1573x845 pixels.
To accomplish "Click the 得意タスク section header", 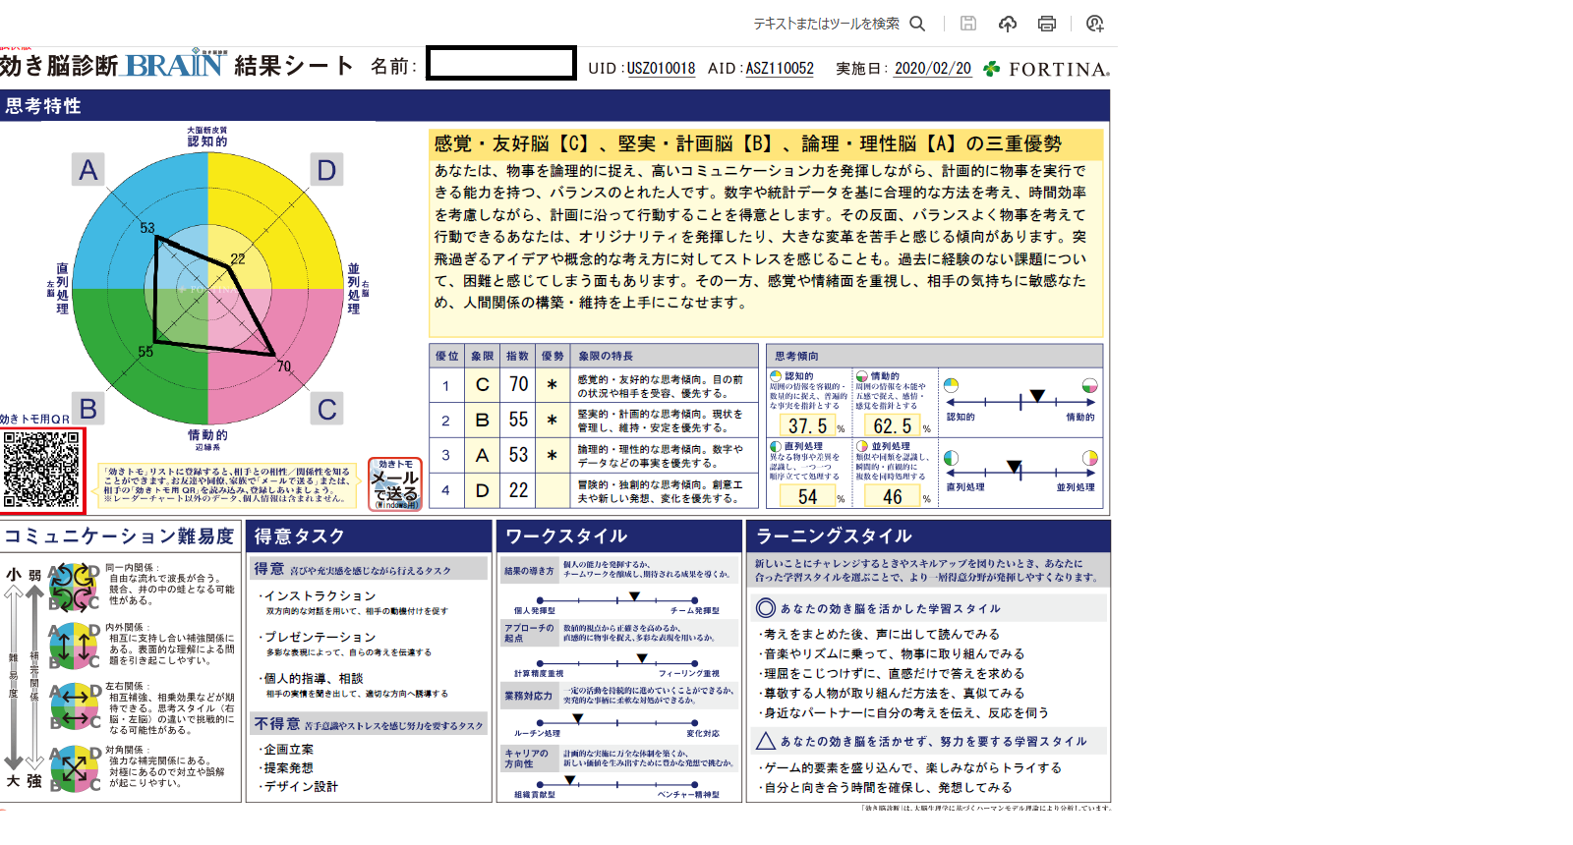I will coord(369,536).
